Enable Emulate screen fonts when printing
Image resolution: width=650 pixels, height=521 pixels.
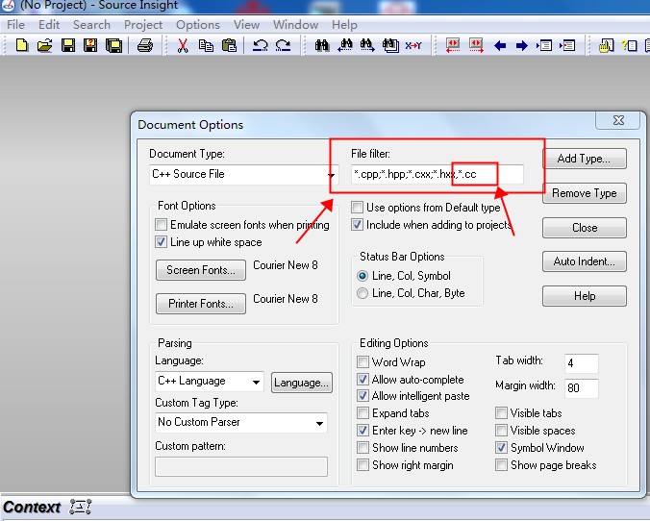pos(161,225)
